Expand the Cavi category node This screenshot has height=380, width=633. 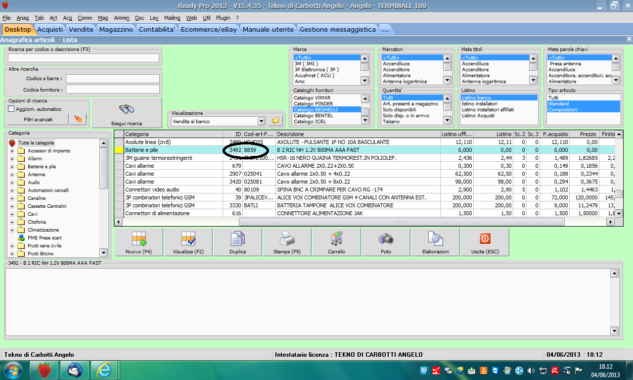click(x=12, y=214)
